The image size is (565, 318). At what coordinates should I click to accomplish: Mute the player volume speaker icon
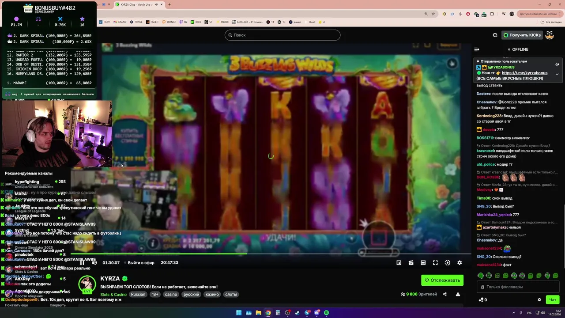(94, 262)
